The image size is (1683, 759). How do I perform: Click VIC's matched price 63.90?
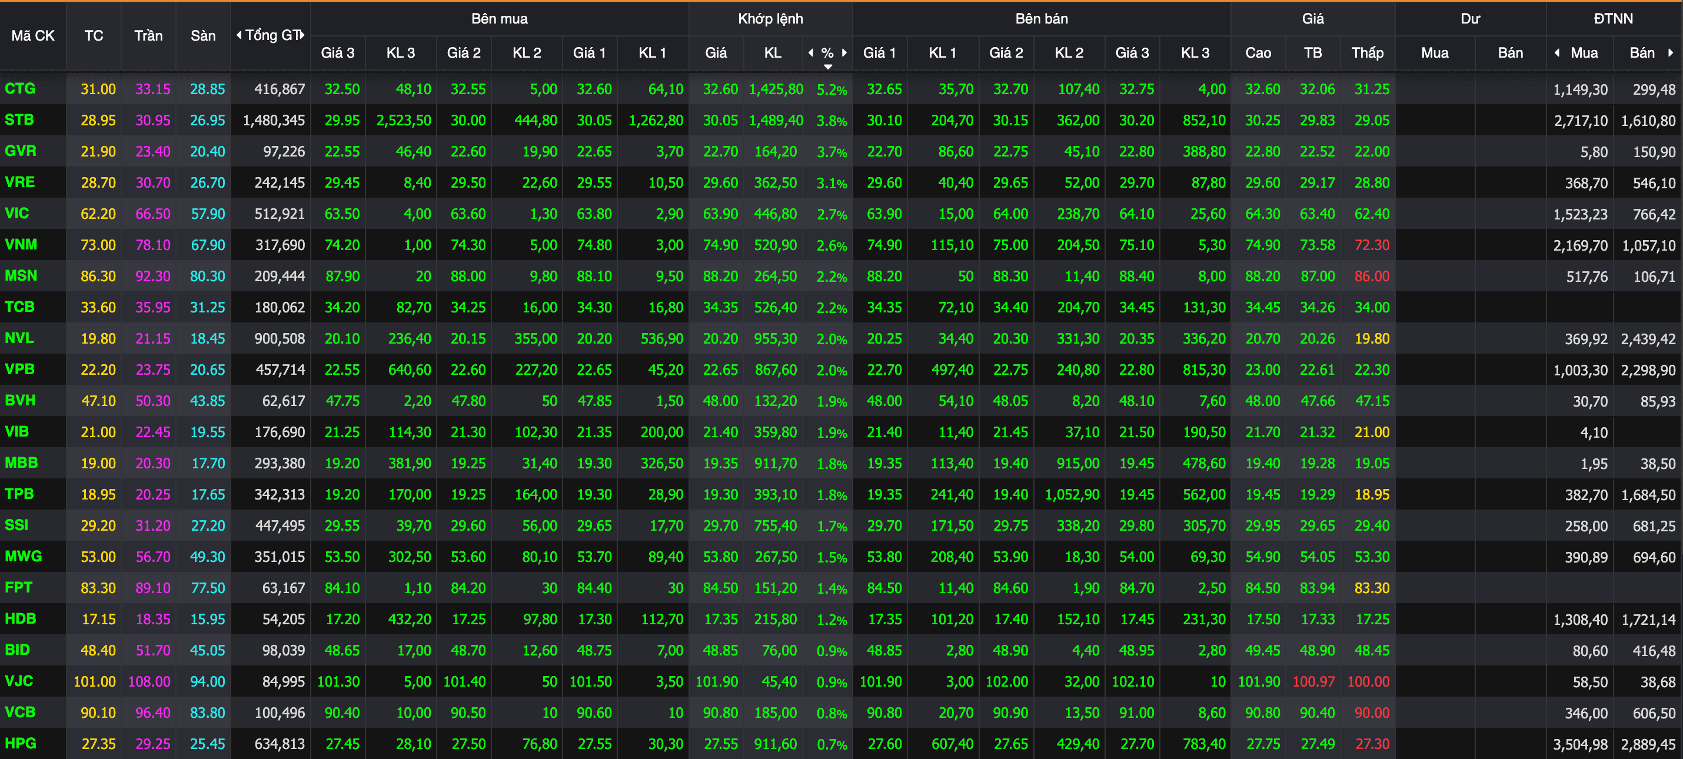[721, 214]
